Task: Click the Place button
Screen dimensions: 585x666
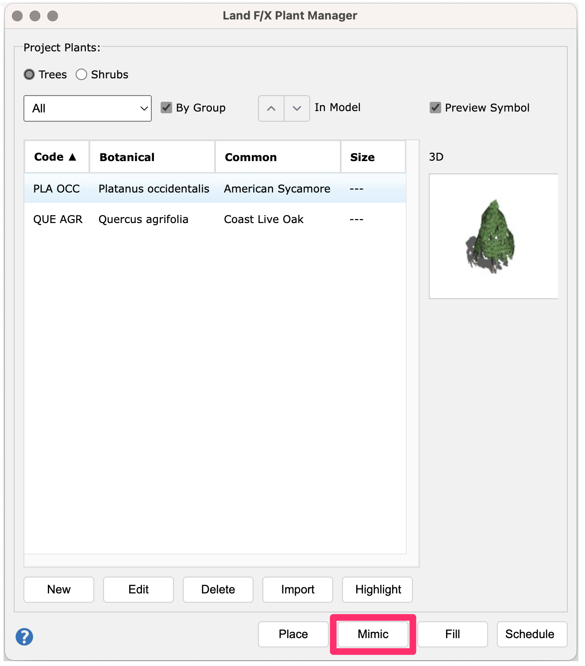Action: point(293,634)
